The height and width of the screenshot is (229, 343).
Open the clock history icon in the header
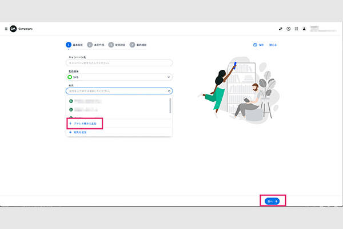click(288, 29)
